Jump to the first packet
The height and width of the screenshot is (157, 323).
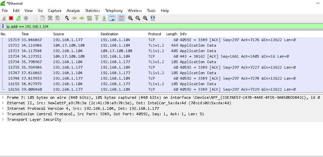pyautogui.click(x=97, y=18)
